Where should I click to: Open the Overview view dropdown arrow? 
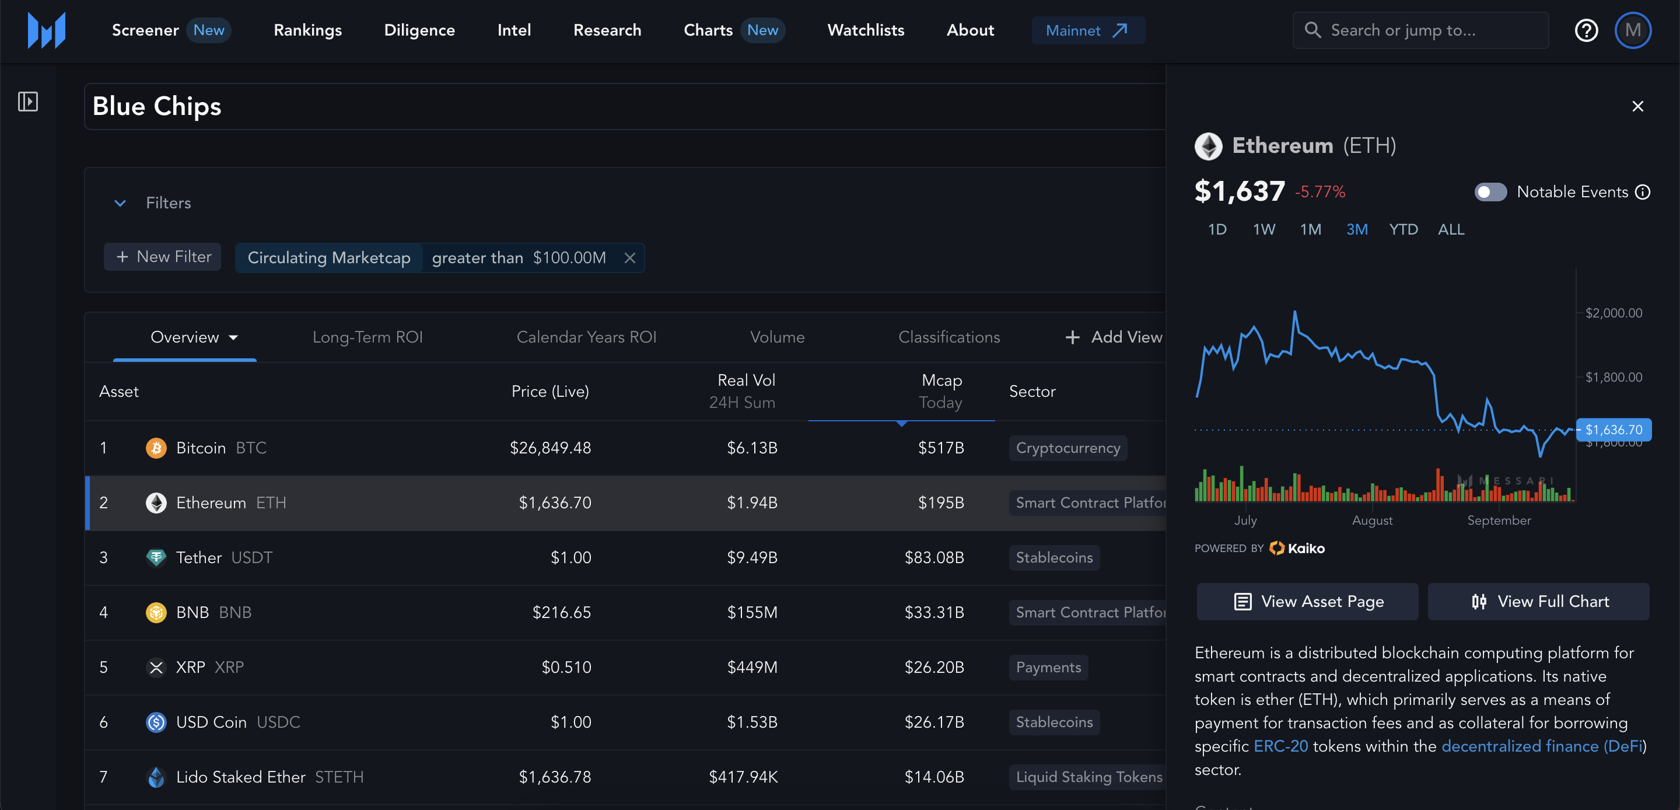233,337
